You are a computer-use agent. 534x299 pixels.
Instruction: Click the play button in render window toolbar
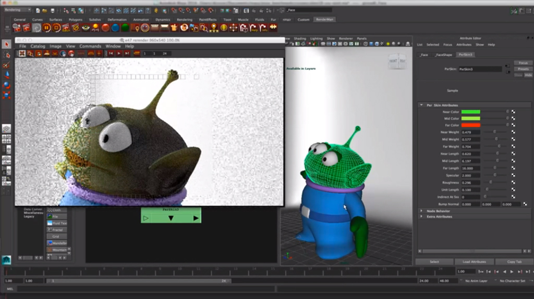pyautogui.click(x=119, y=53)
